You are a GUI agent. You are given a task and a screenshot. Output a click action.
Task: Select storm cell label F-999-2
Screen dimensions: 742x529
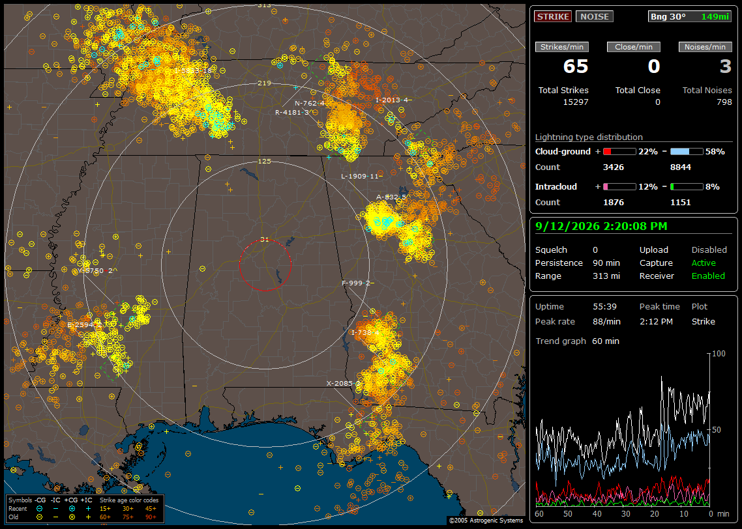tap(356, 283)
